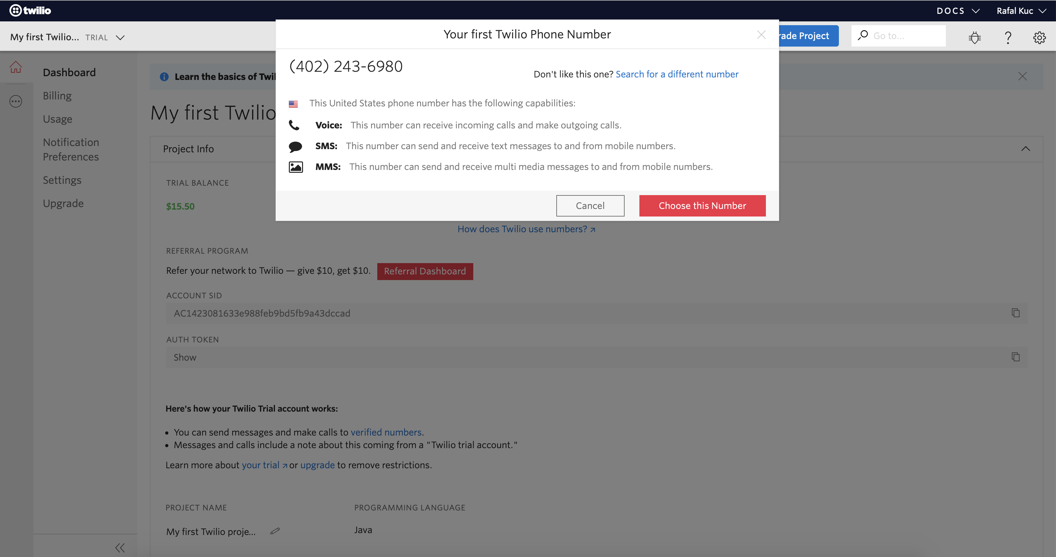Viewport: 1056px width, 557px height.
Task: Close the phone number modal dialog
Action: point(761,34)
